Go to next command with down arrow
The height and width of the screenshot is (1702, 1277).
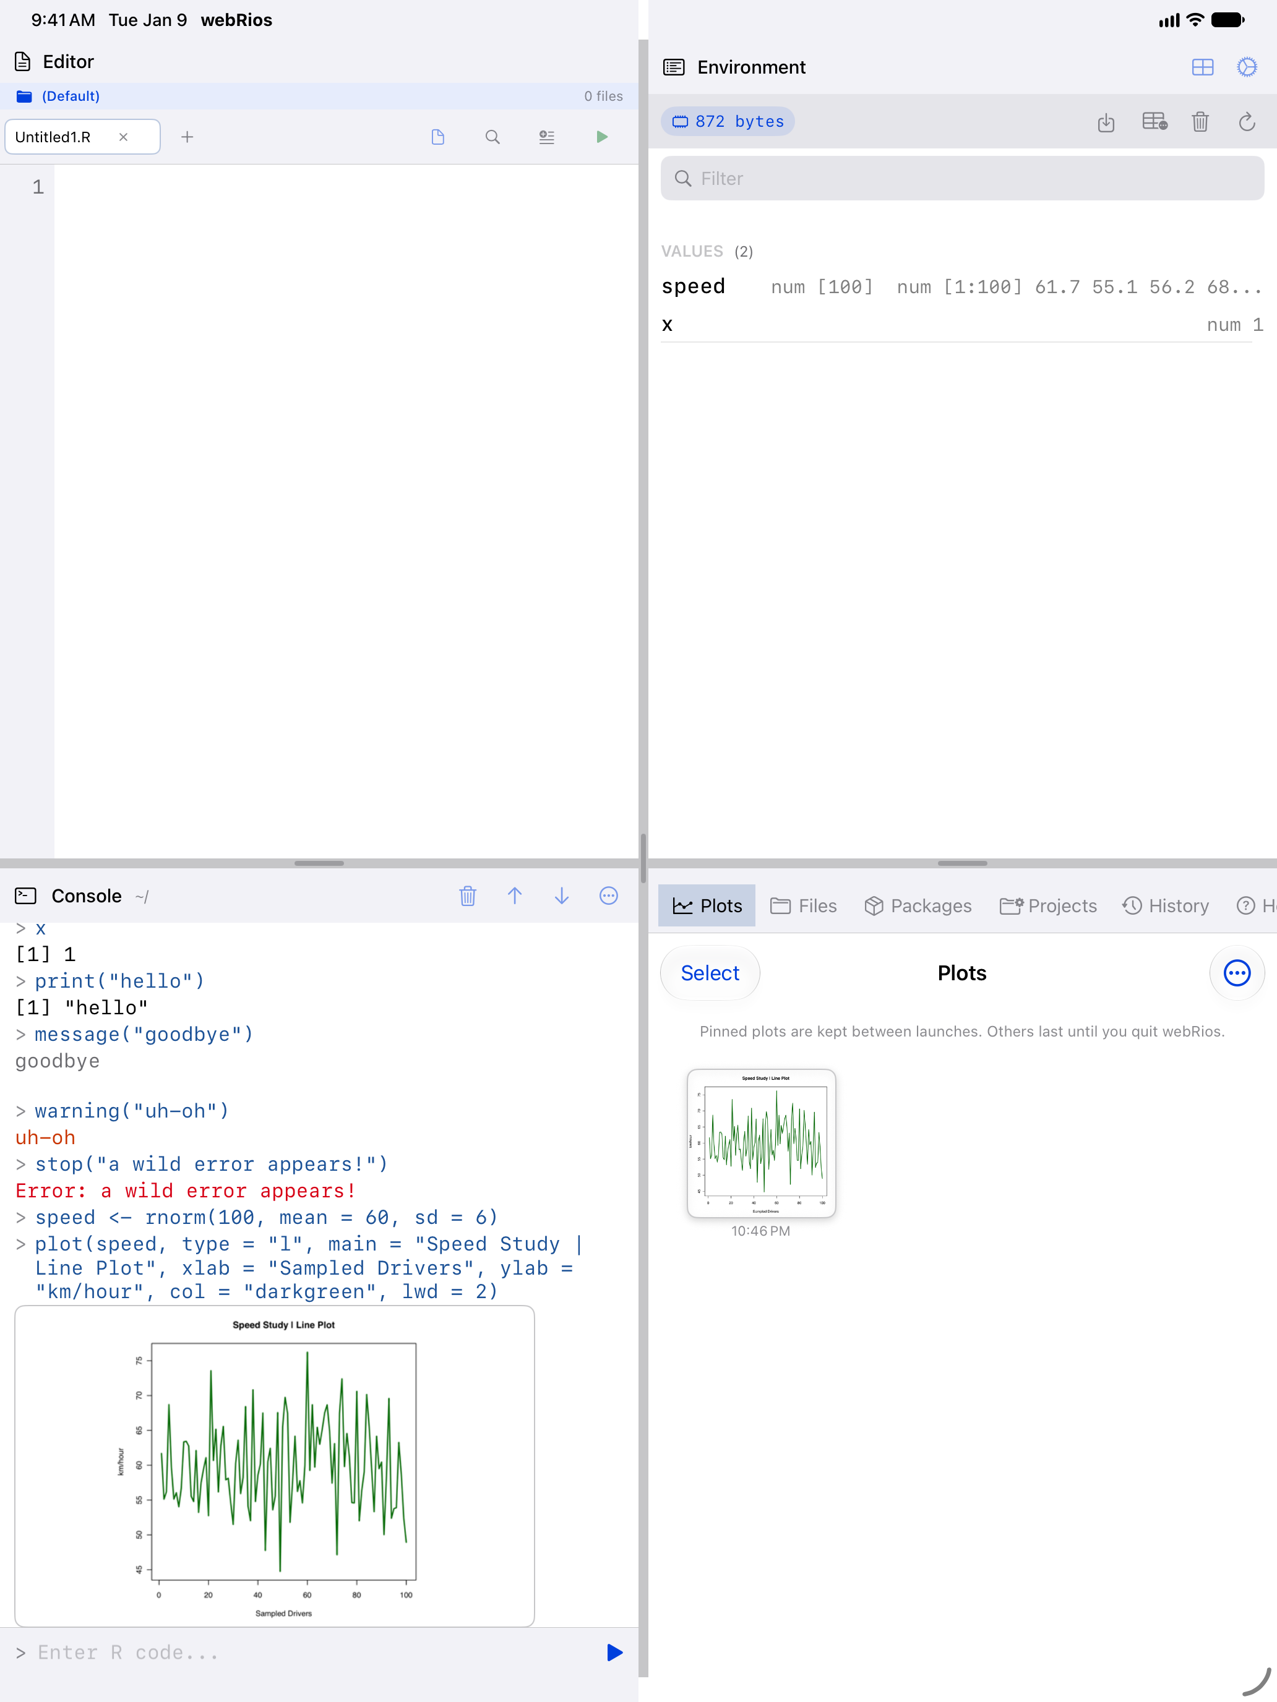[x=562, y=896]
